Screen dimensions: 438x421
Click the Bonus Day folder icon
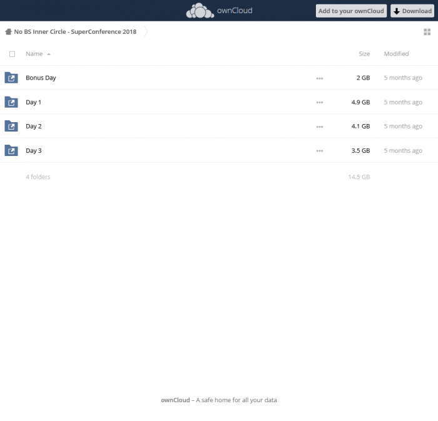11,78
